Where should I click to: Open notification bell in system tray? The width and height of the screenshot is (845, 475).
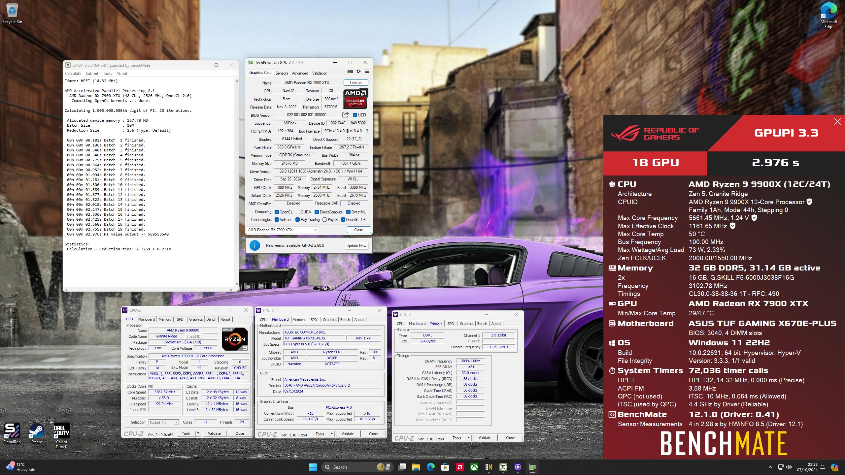(822, 467)
